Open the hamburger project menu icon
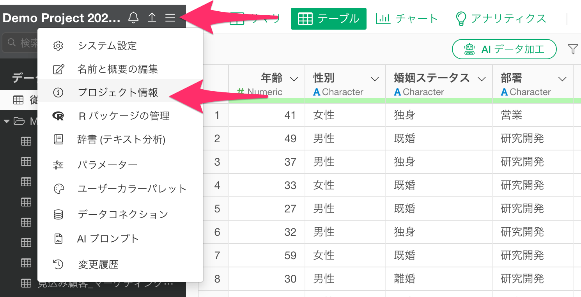Screen dimensions: 581x297 click(x=170, y=18)
